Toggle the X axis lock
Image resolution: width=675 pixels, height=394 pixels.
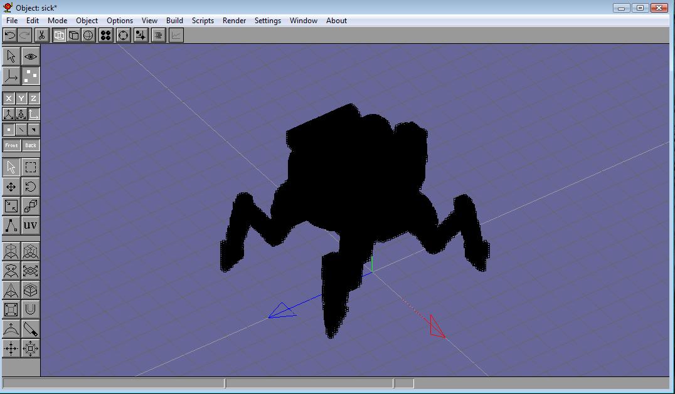coord(9,98)
